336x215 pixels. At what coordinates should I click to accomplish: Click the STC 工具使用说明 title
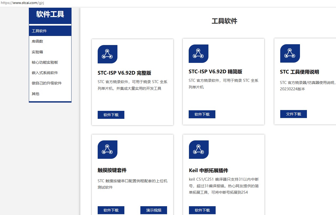[299, 72]
